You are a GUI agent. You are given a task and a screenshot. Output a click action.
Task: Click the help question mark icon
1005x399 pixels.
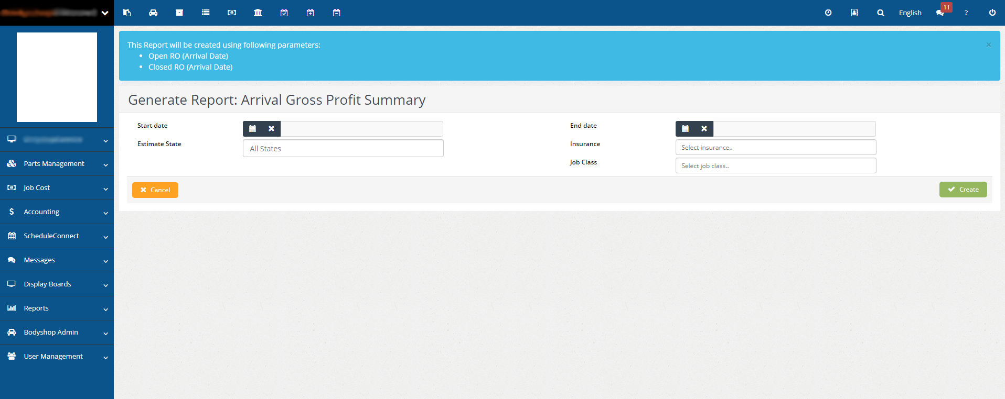click(x=966, y=13)
